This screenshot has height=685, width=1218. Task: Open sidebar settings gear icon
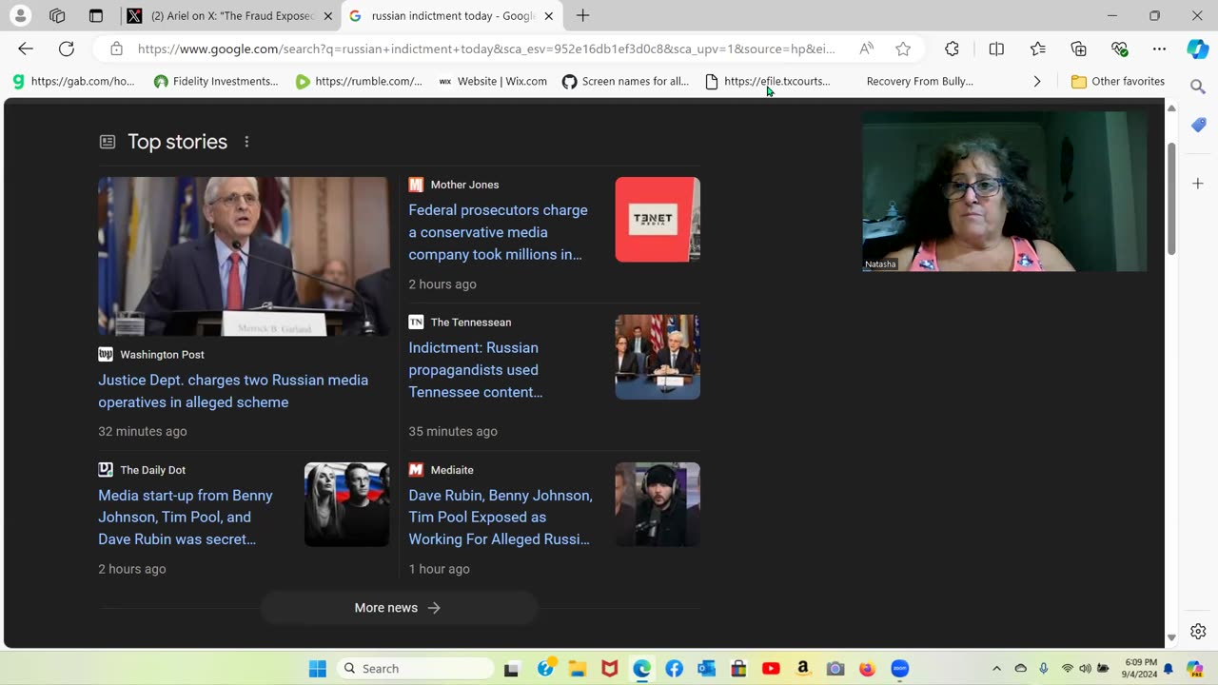[x=1198, y=631]
